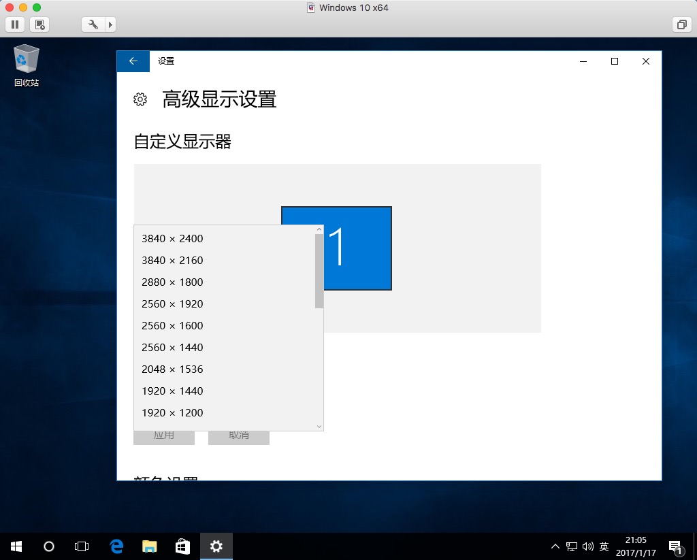This screenshot has height=560, width=697.
Task: Switch input language via 英 indicator
Action: (603, 546)
